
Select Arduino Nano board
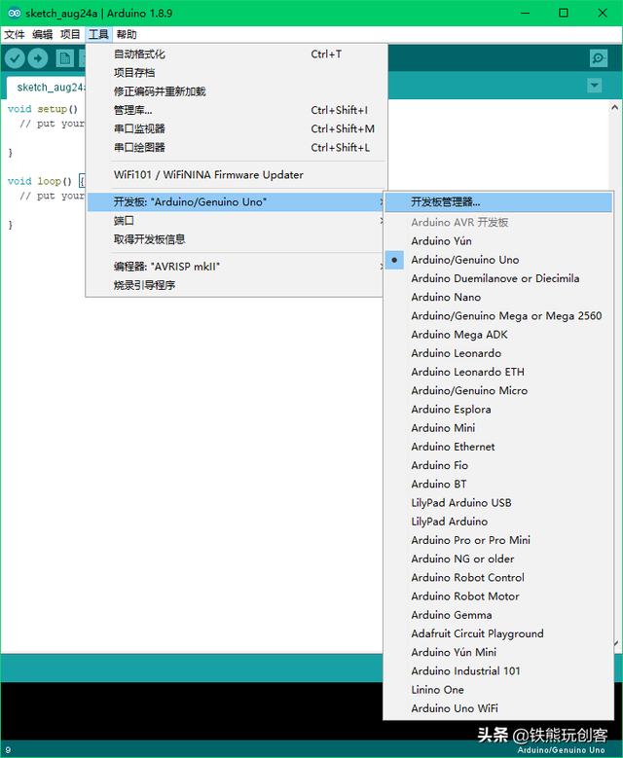pyautogui.click(x=498, y=297)
